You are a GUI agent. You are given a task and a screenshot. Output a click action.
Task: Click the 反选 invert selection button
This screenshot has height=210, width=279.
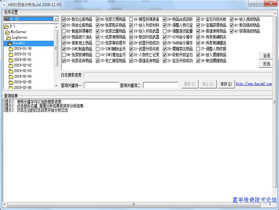point(266,64)
